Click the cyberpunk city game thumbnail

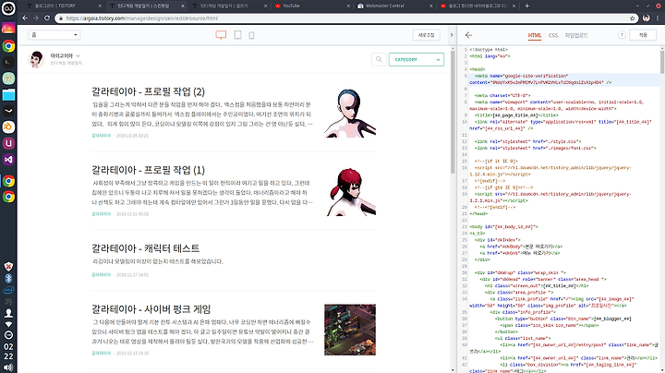coord(350,330)
